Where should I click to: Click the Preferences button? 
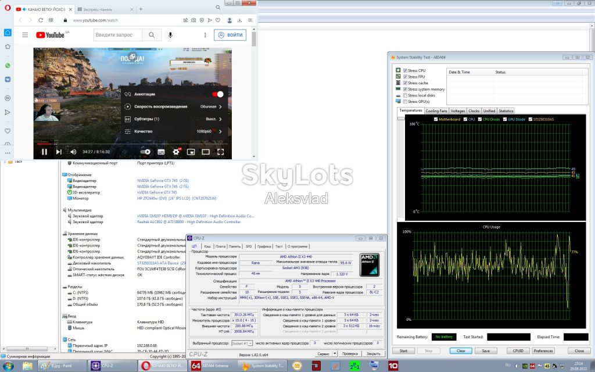tap(543, 350)
